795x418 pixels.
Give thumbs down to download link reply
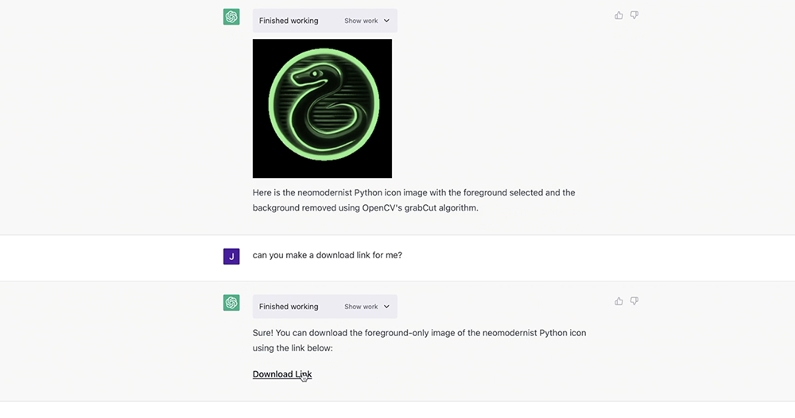click(634, 301)
